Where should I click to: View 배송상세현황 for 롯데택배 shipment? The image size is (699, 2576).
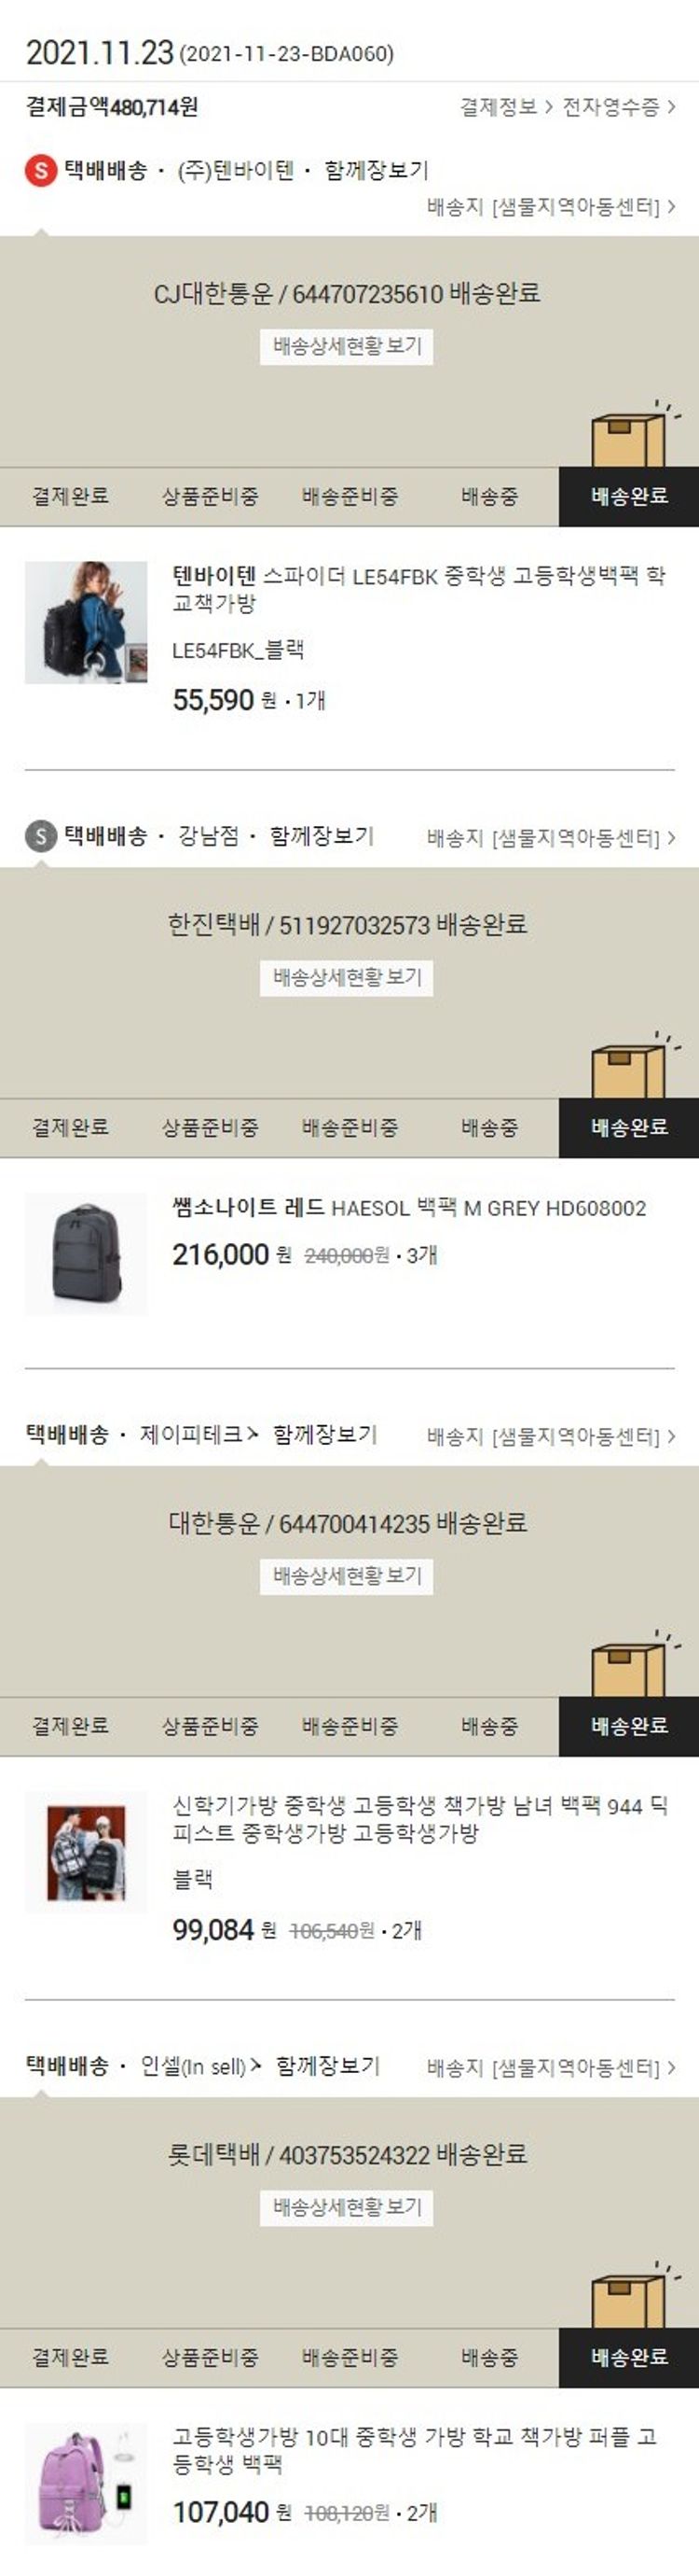(x=347, y=2206)
